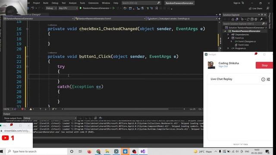Click the editor horizontal scrollbar

click(116, 109)
